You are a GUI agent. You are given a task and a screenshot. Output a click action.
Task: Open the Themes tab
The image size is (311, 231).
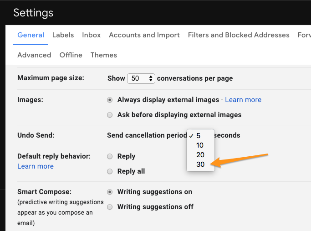click(x=104, y=55)
